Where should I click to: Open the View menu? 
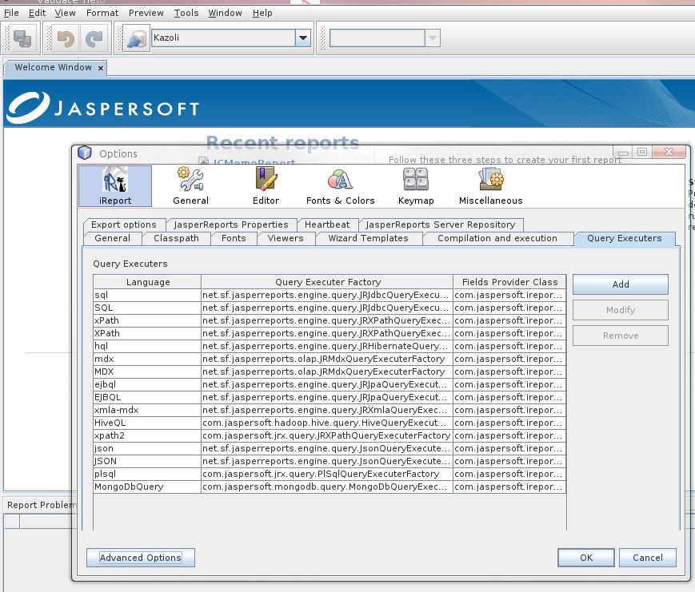point(65,13)
